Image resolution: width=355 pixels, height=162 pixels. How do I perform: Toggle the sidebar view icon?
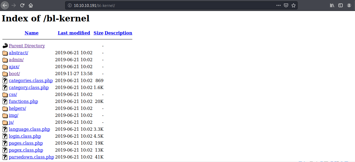341,5
